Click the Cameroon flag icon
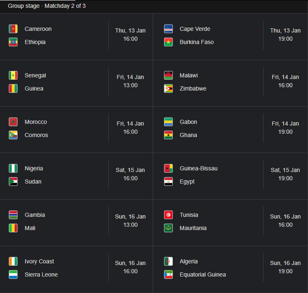The image size is (308, 293). point(13,29)
